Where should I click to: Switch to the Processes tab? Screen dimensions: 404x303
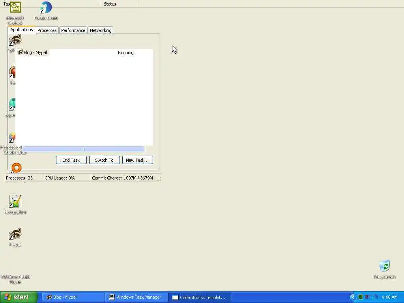(x=47, y=30)
